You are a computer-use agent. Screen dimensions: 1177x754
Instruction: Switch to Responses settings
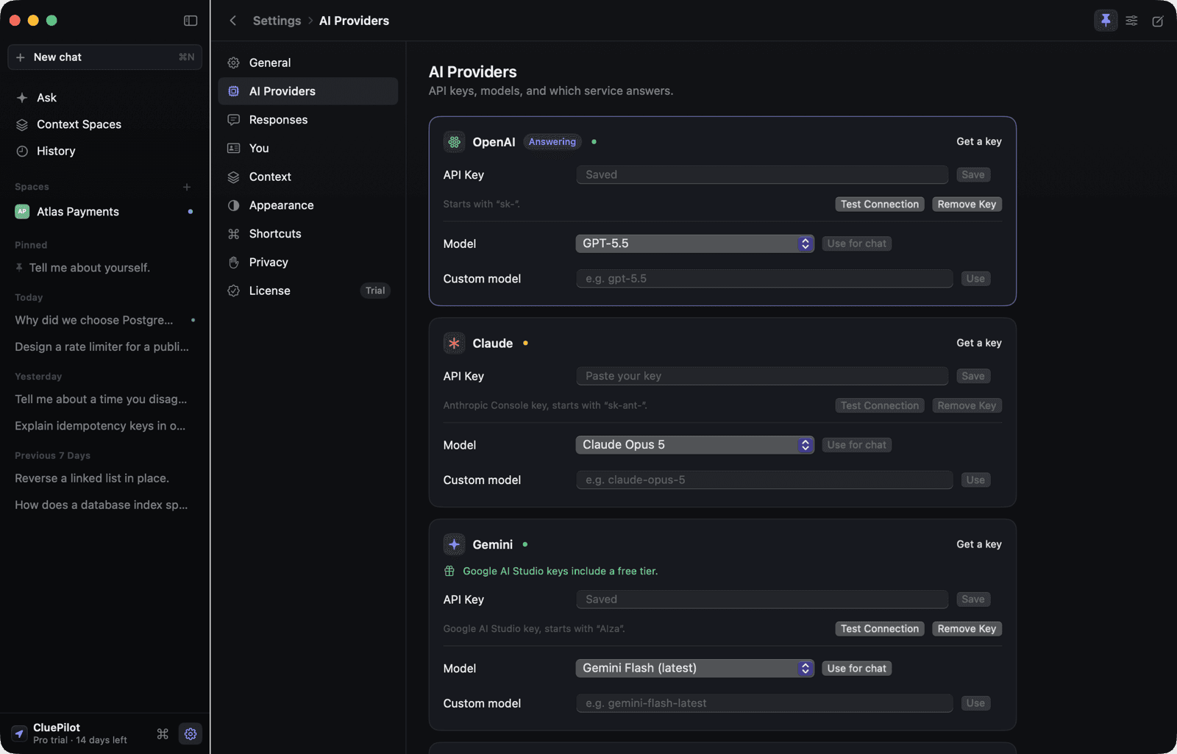[308, 120]
